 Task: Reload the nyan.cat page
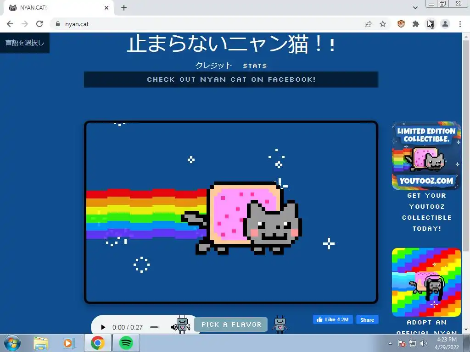(39, 24)
